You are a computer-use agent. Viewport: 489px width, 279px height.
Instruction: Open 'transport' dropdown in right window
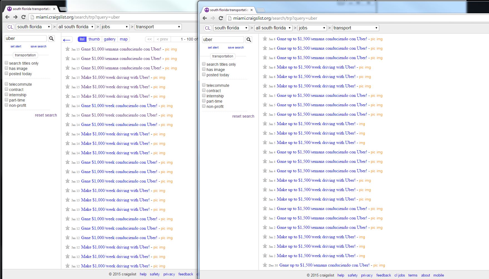356,28
